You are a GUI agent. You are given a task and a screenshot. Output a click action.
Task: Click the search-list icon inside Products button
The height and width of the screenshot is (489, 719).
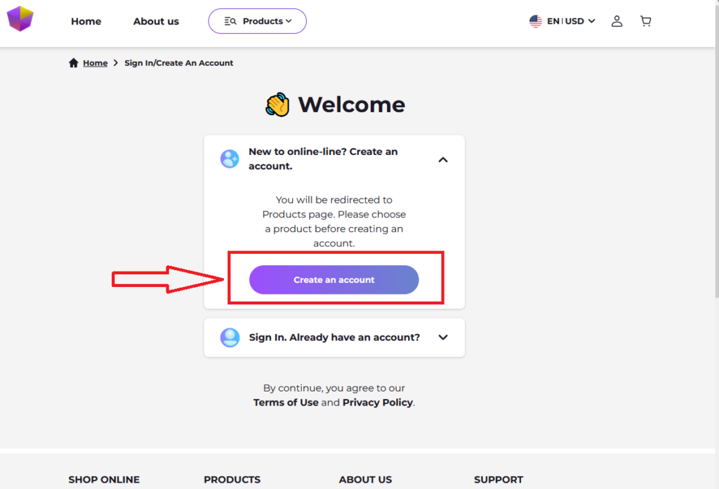click(x=230, y=21)
